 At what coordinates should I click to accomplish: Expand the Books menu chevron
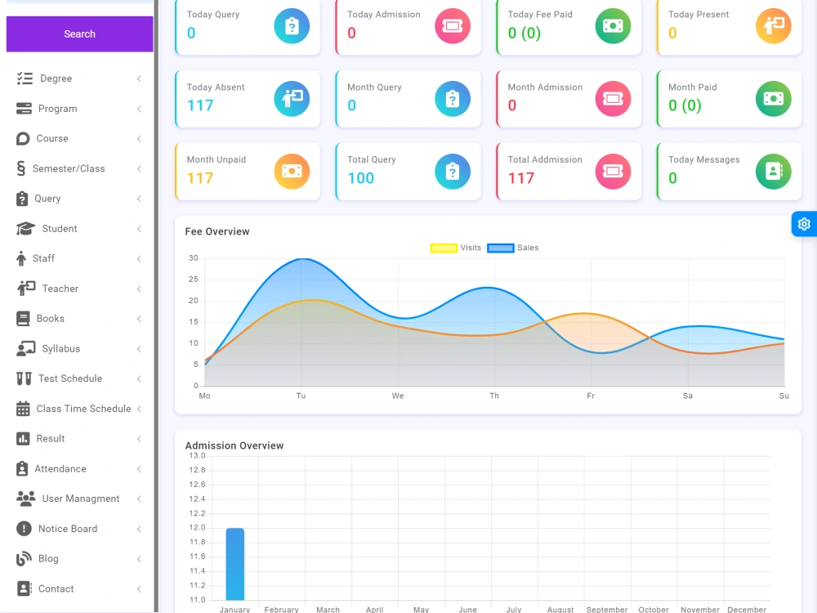(139, 319)
